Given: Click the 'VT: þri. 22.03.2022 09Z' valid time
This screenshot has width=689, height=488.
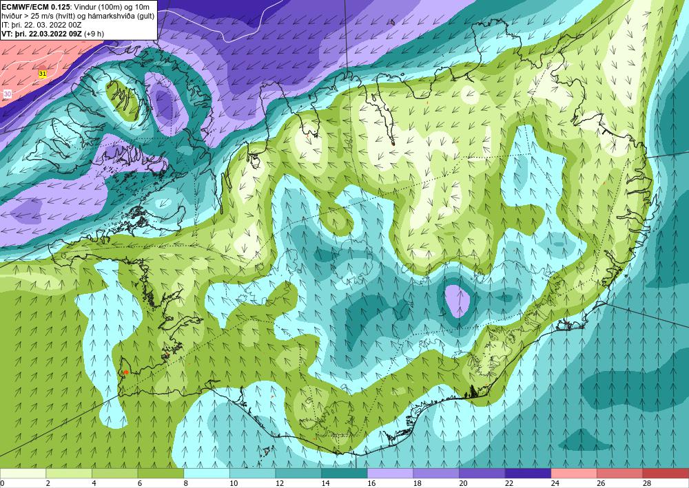Looking at the screenshot, I should click(41, 34).
